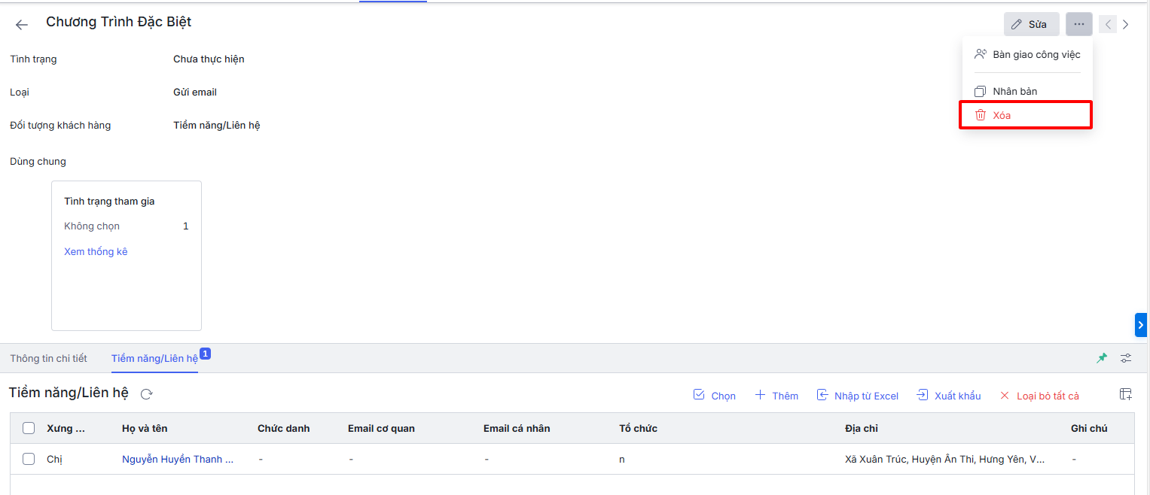
Task: Click the refresh icon next to Tiềm năng/Liên hệ heading
Action: pos(147,393)
